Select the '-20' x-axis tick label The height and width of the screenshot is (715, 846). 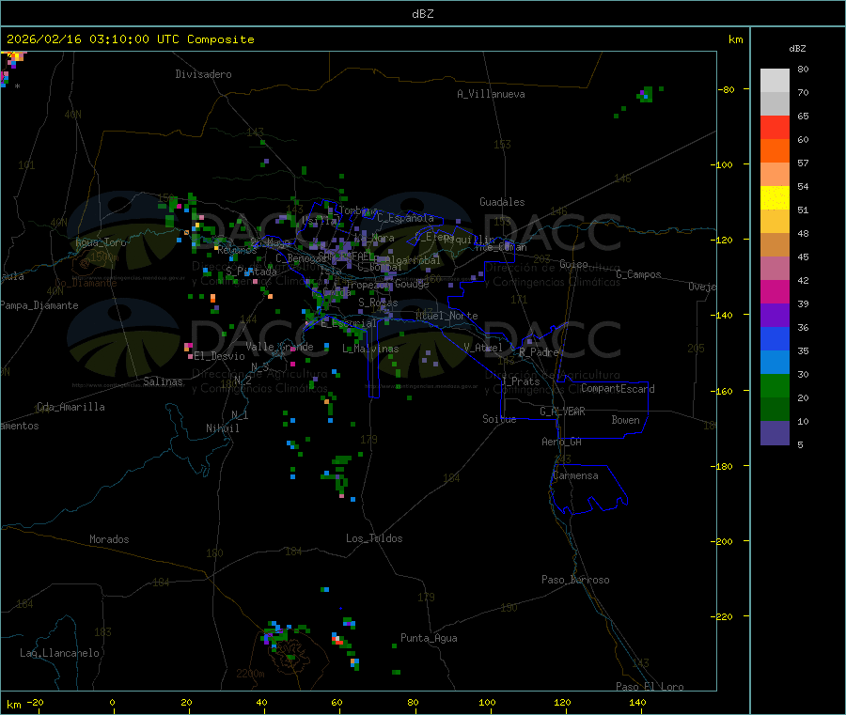click(x=35, y=702)
